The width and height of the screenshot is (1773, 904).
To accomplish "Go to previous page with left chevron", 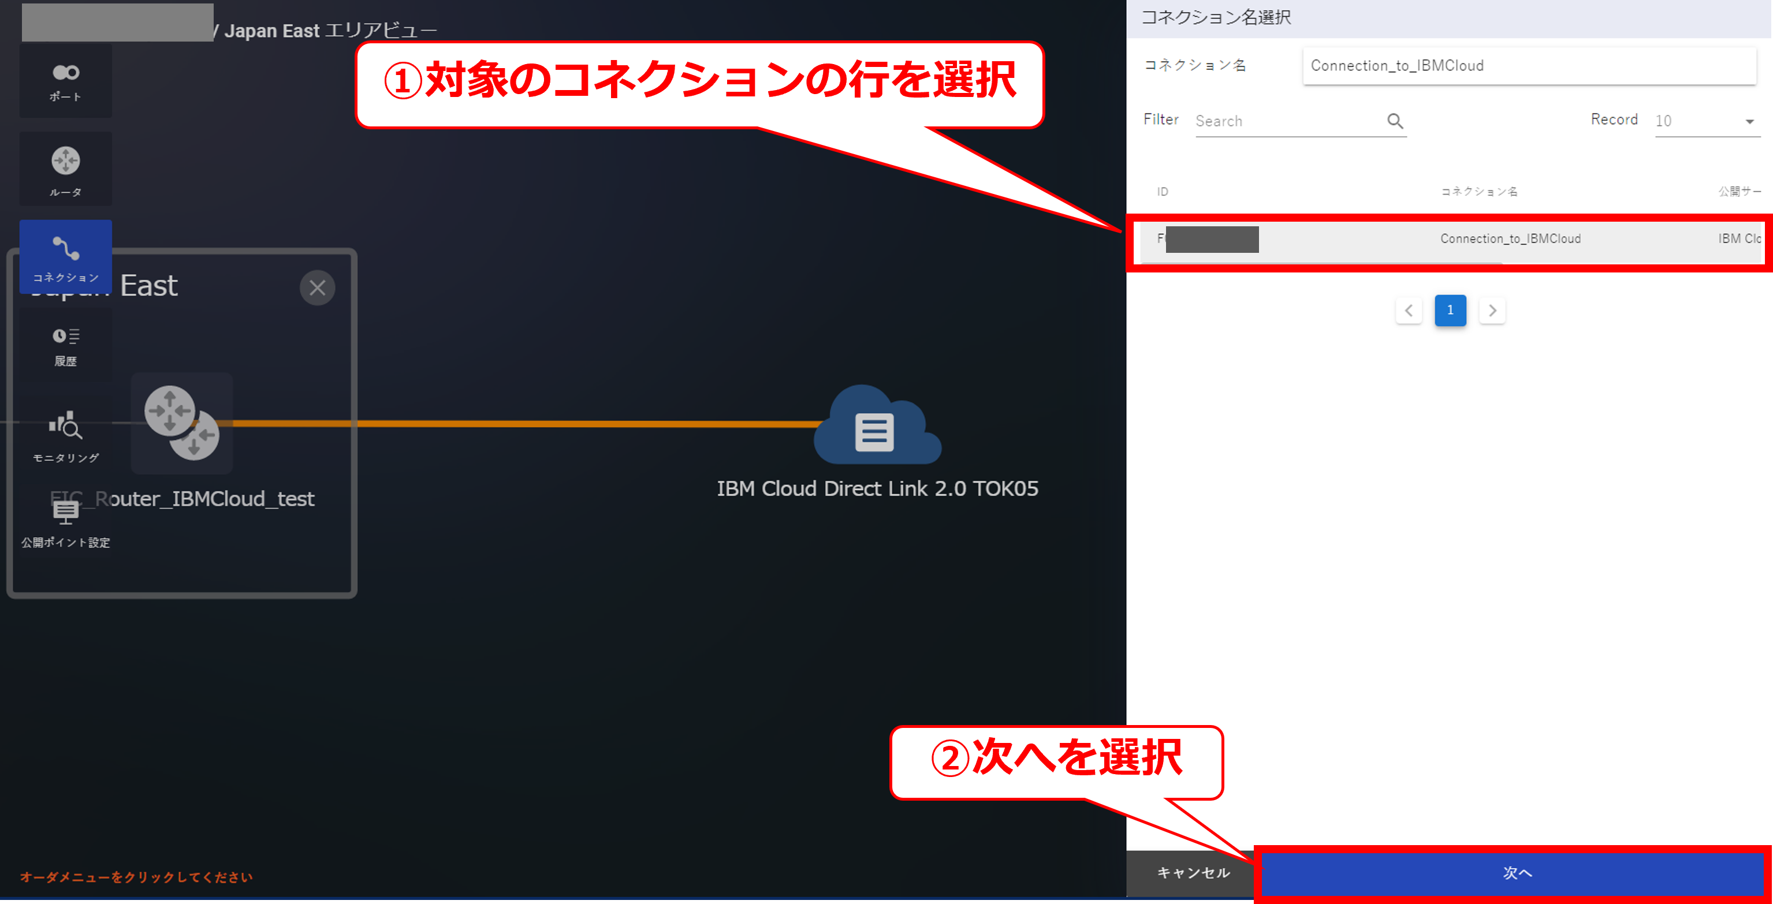I will click(x=1408, y=310).
